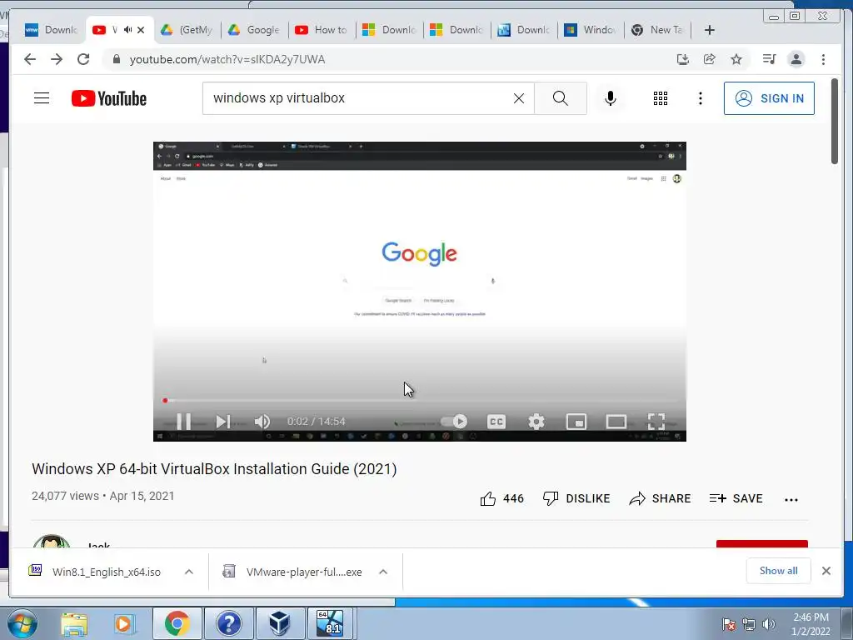853x640 pixels.
Task: Open the YouTube hamburger guide menu
Action: tap(42, 98)
